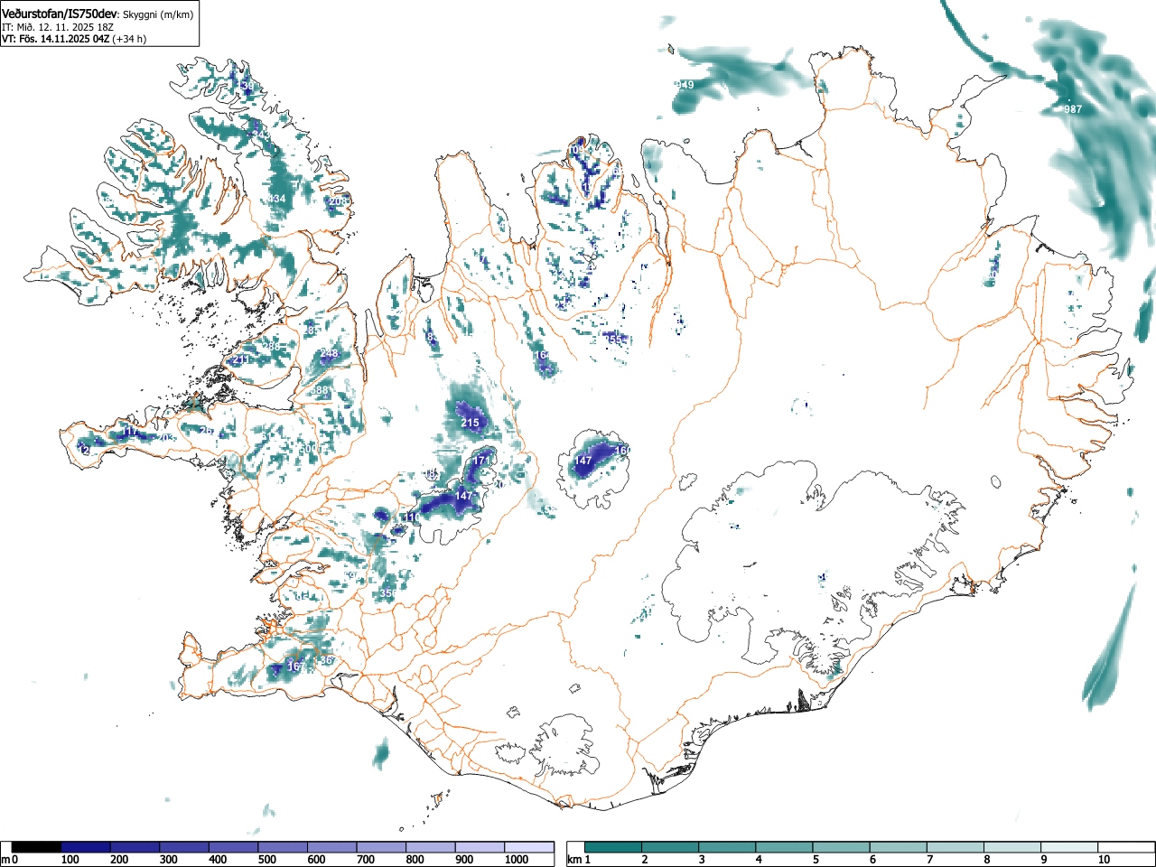Viewport: 1156px width, 867px height.
Task: Click the 171 value label on the map
Action: tap(481, 461)
